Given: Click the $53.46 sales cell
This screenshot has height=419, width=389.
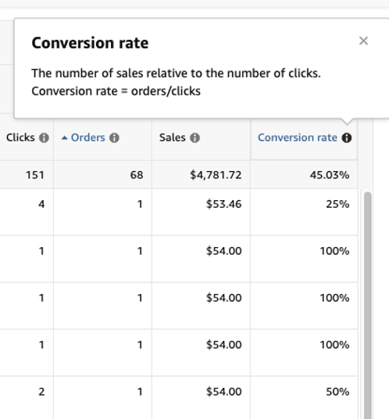Looking at the screenshot, I should click(x=201, y=212).
